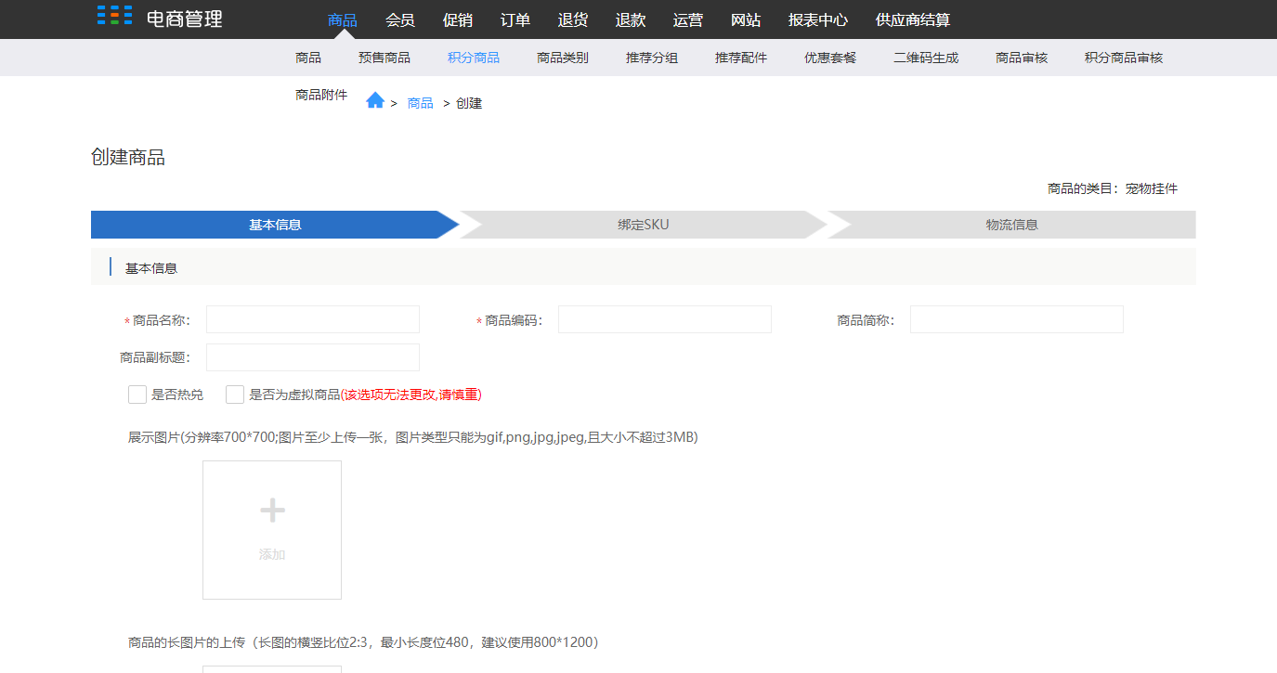Open the 商品 top menu
Image resolution: width=1277 pixels, height=673 pixels.
click(343, 20)
